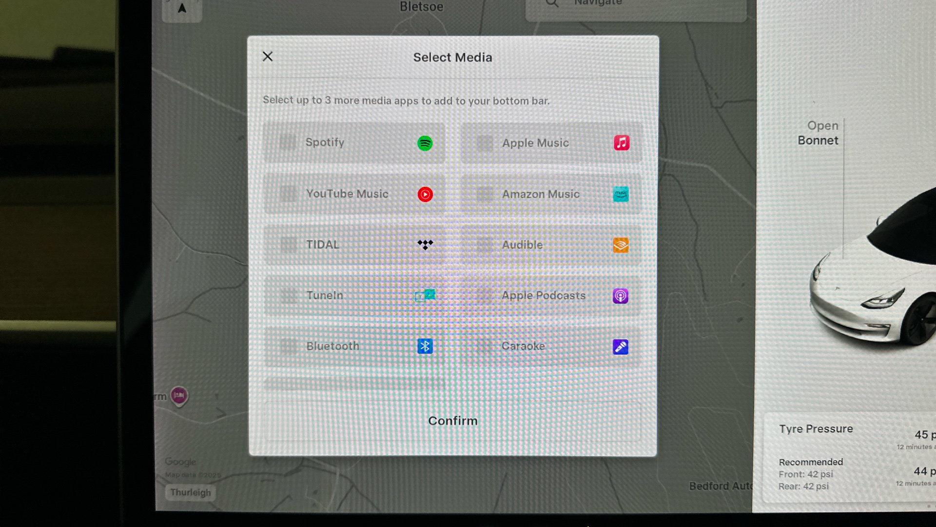936x527 pixels.
Task: Mark the YouTube Music checkbox
Action: pyautogui.click(x=288, y=194)
